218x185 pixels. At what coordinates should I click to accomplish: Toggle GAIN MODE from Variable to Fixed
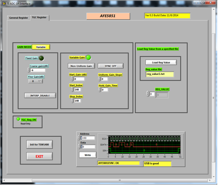point(41,47)
